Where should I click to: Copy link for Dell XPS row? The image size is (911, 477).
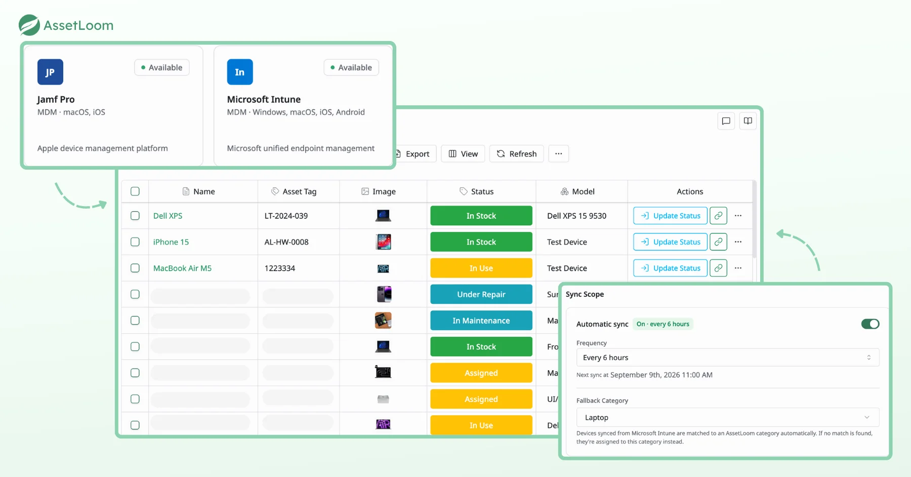coord(718,216)
